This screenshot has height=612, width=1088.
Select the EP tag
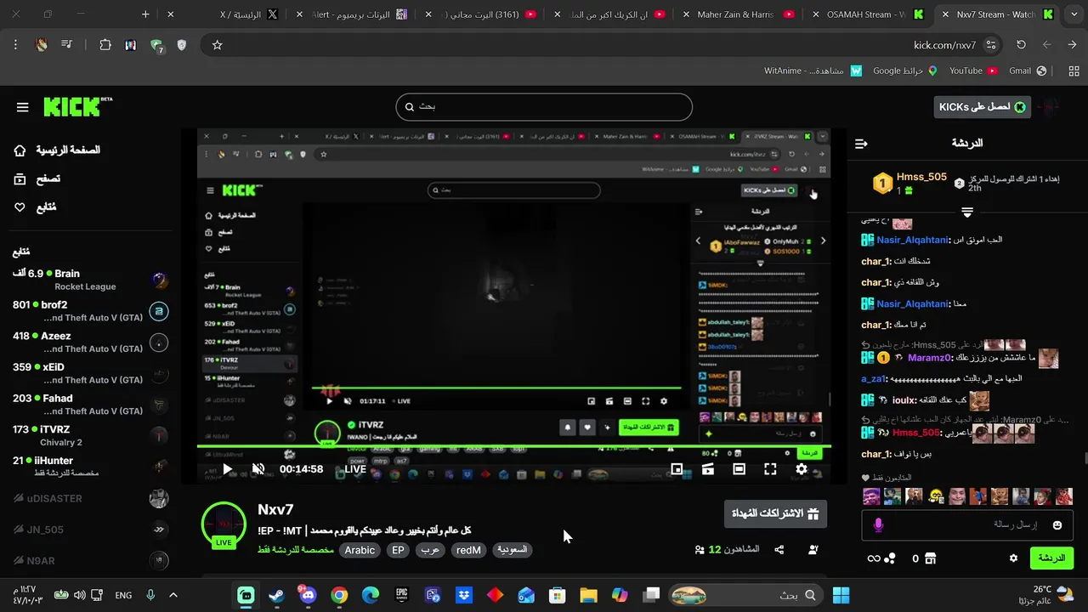[398, 550]
